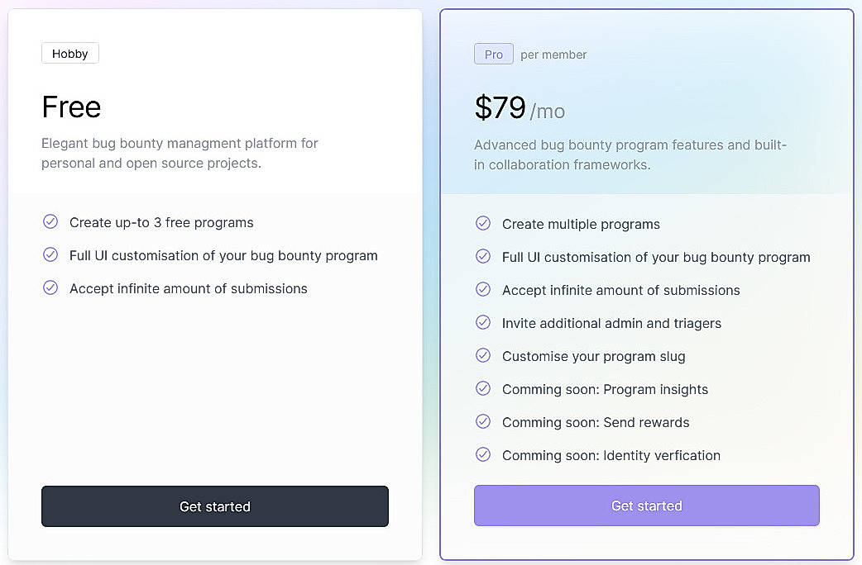
Task: Click the Hobby plan description text
Action: tap(180, 153)
